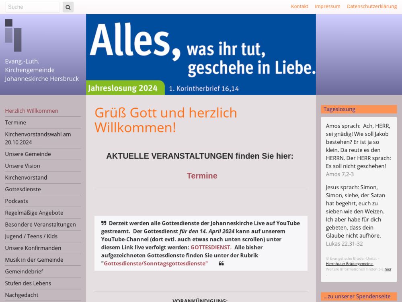The height and width of the screenshot is (302, 402).
Task: Click the Herrnhuter Brüdergemeine link
Action: [x=349, y=264]
